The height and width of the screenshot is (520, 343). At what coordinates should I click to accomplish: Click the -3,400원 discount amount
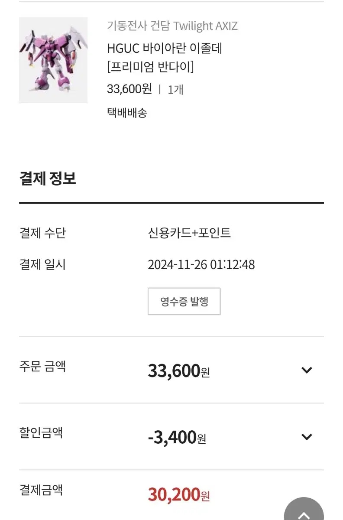coord(177,438)
